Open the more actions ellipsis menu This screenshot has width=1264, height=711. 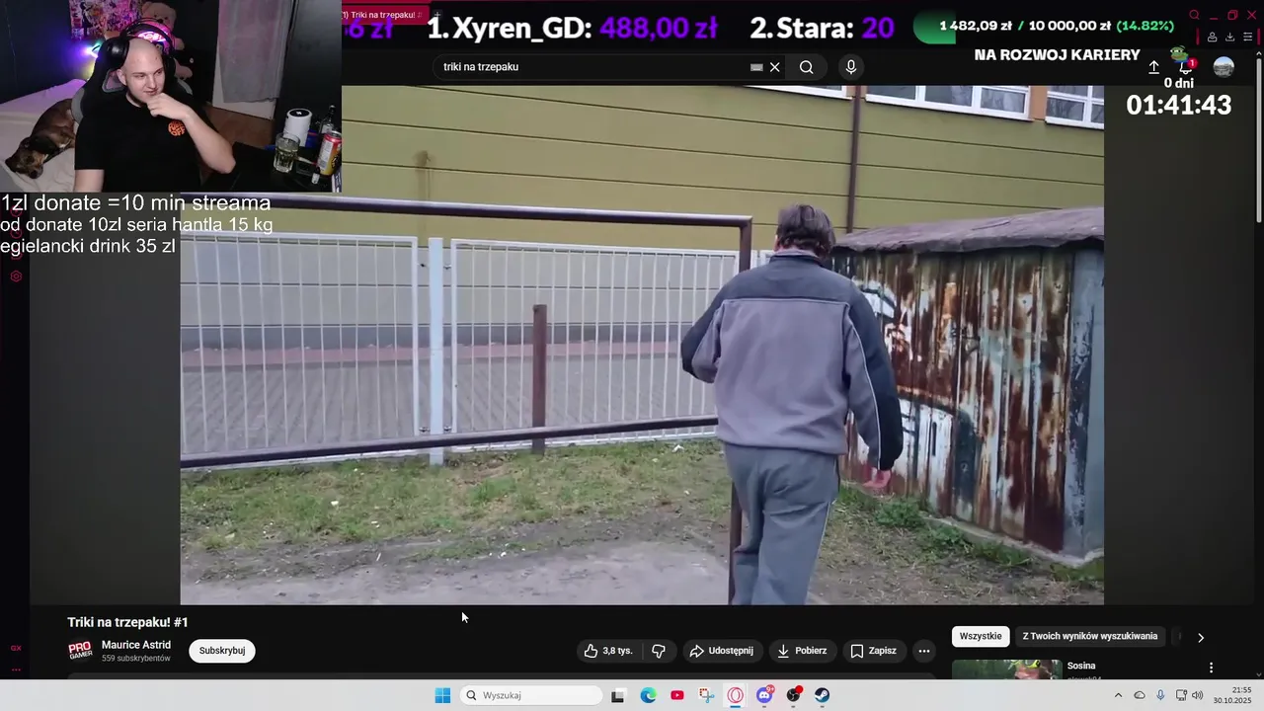[x=924, y=651]
